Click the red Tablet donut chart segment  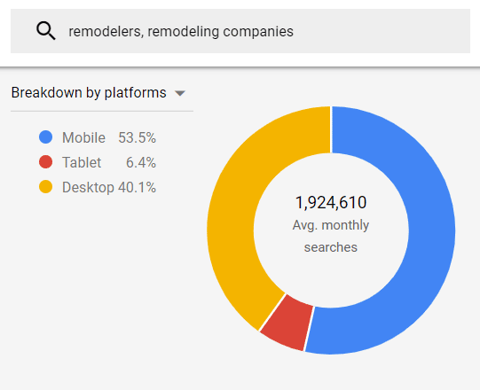(x=287, y=322)
